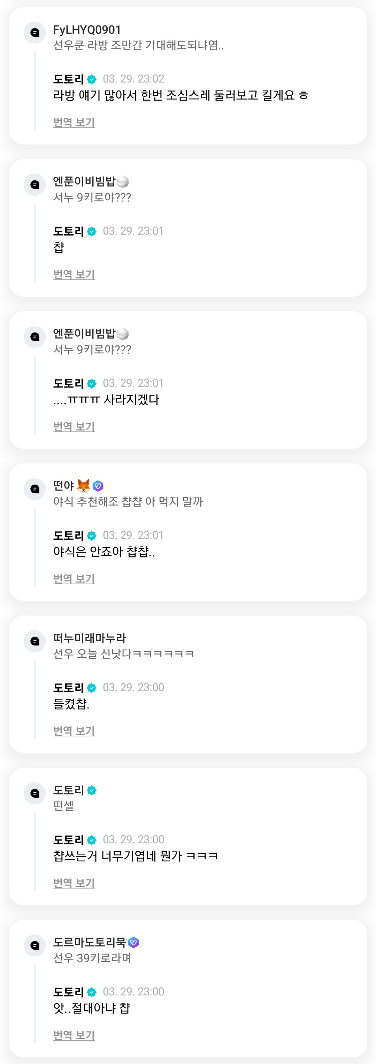The height and width of the screenshot is (1064, 376).
Task: Show translation for the 야식은 안죠아 reply
Action: (74, 579)
